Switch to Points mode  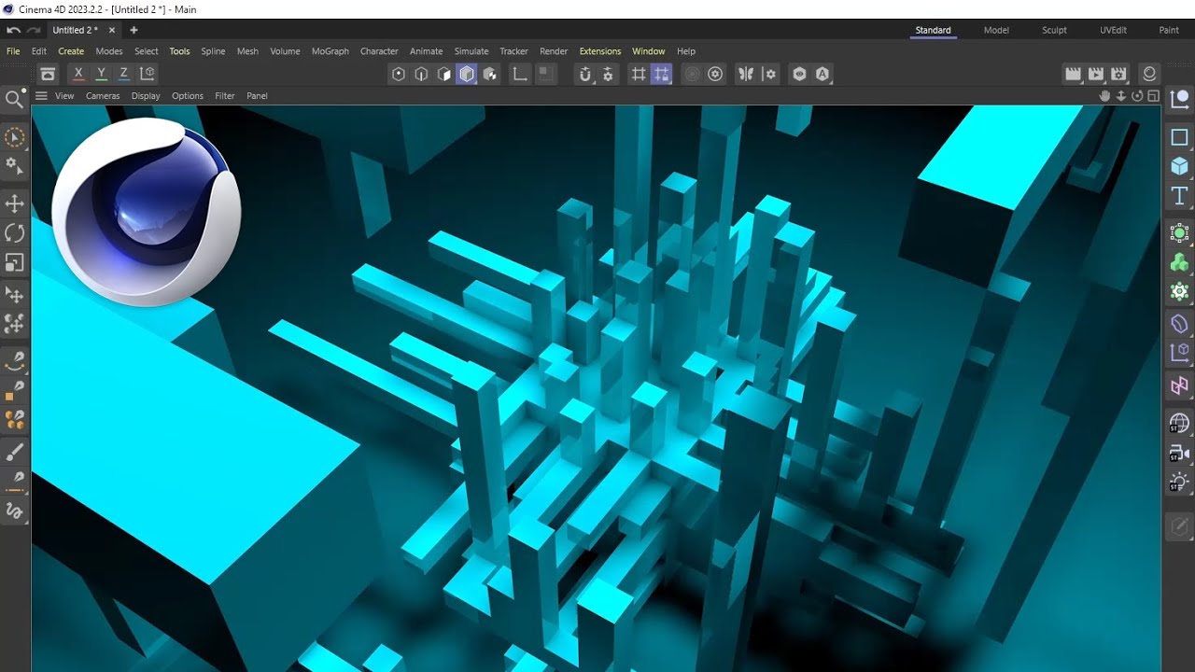(399, 74)
